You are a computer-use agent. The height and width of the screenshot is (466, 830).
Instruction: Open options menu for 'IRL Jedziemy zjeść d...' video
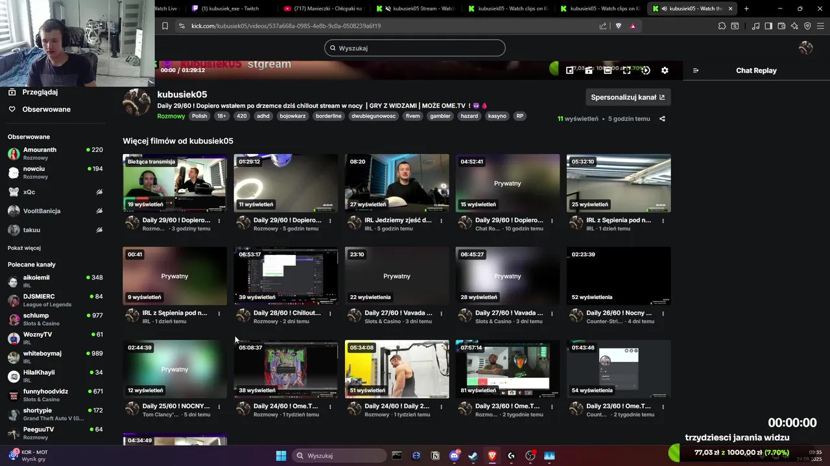coord(441,221)
